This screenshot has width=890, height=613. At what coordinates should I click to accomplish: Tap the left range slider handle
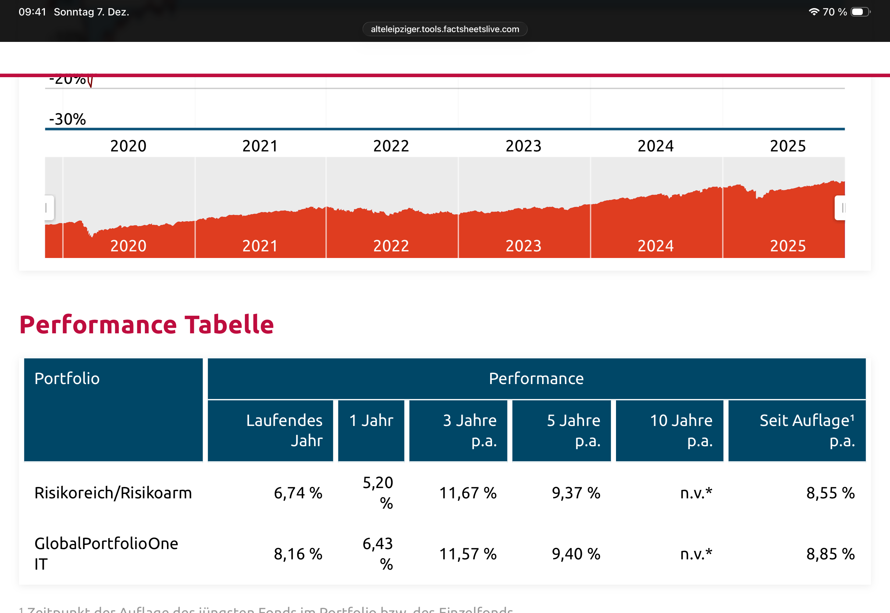tap(49, 208)
